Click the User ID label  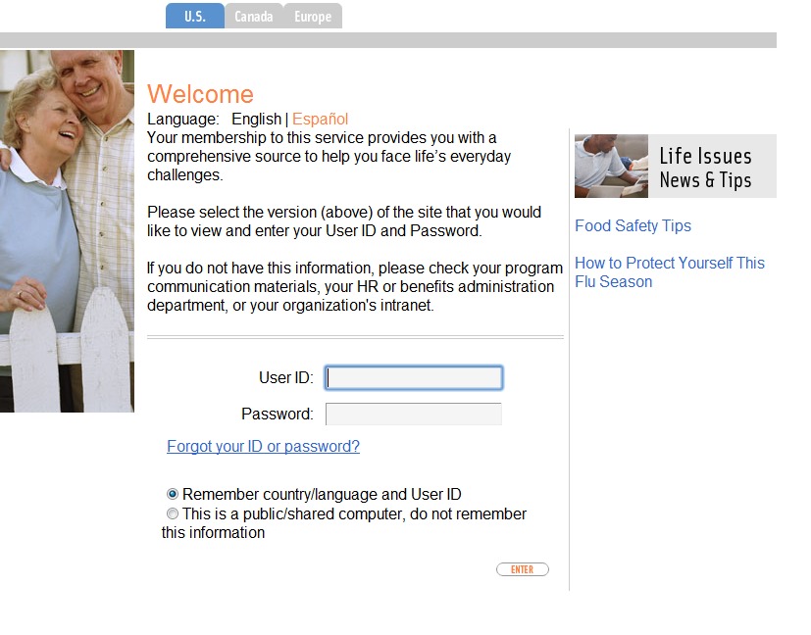(286, 377)
